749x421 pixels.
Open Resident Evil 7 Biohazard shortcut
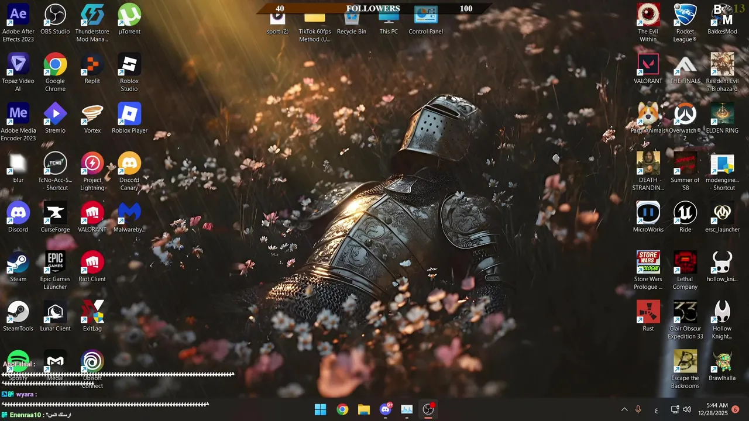coord(722,73)
